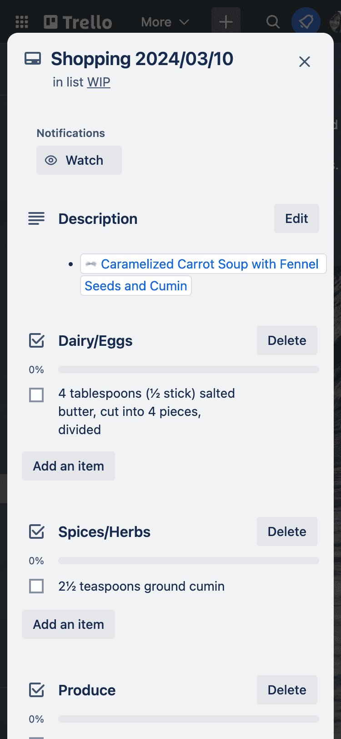Click the card icon beside Shopping title

pos(33,59)
